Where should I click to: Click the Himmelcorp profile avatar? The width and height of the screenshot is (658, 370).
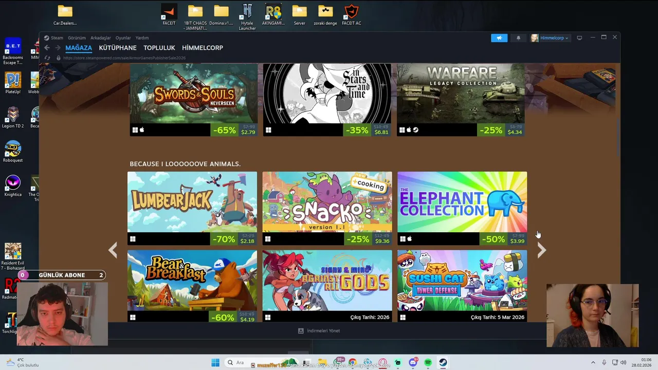pyautogui.click(x=534, y=38)
